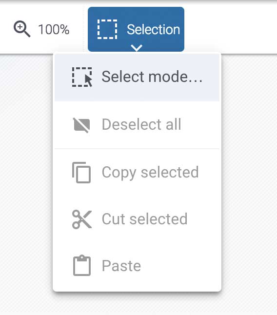This screenshot has width=277, height=315.
Task: Click the Selection toolbar button label
Action: tap(153, 30)
